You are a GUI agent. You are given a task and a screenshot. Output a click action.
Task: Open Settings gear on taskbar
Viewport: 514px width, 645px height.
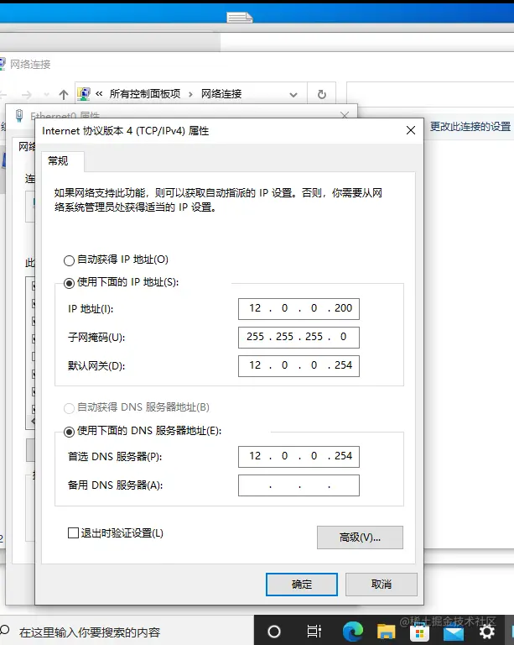click(487, 632)
